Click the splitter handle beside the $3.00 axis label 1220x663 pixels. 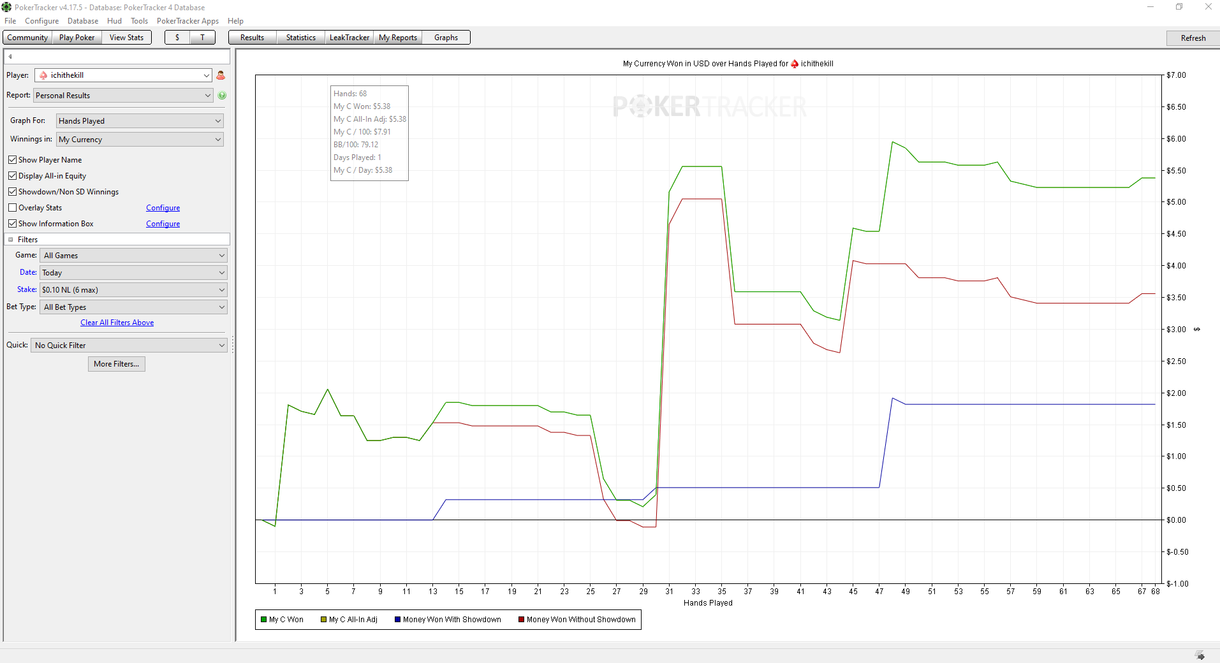(x=1197, y=330)
